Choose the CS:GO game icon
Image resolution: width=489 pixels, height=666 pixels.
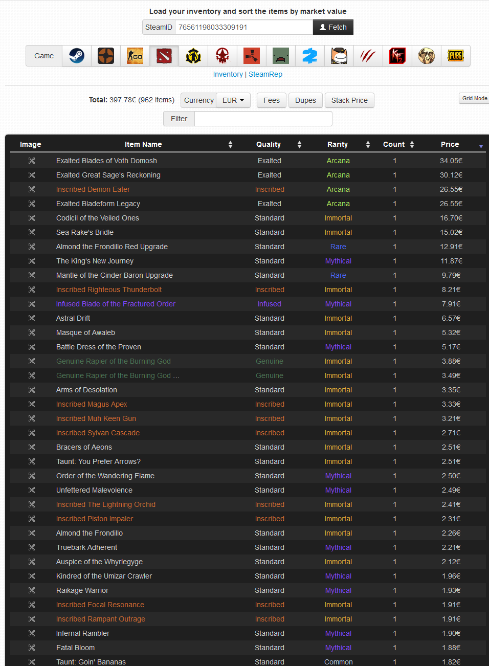[135, 56]
